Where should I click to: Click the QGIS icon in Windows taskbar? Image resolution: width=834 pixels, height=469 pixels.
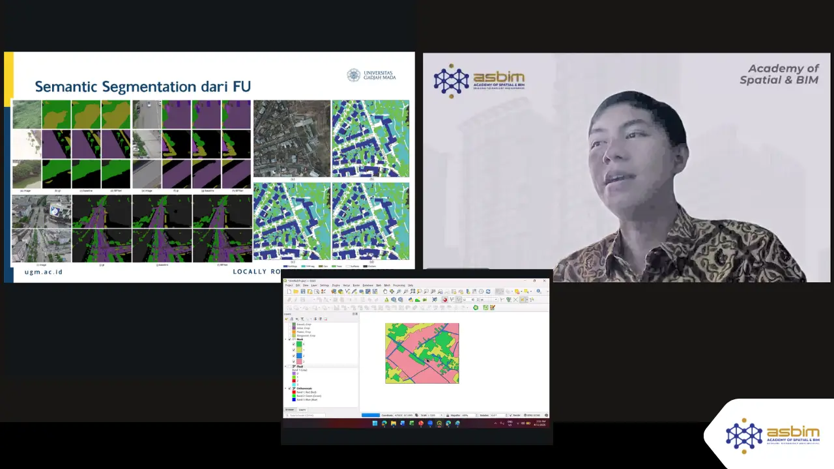(439, 423)
